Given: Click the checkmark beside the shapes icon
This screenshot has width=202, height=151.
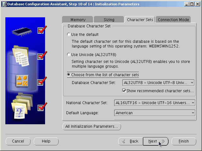Looking at the screenshot, I should (x=42, y=81).
